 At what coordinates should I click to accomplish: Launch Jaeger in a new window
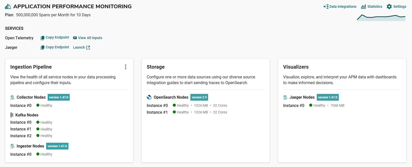pos(81,47)
